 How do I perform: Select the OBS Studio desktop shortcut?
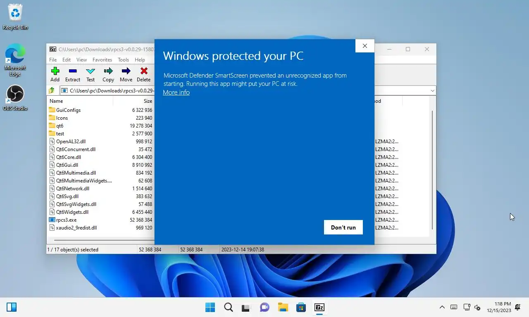15,98
